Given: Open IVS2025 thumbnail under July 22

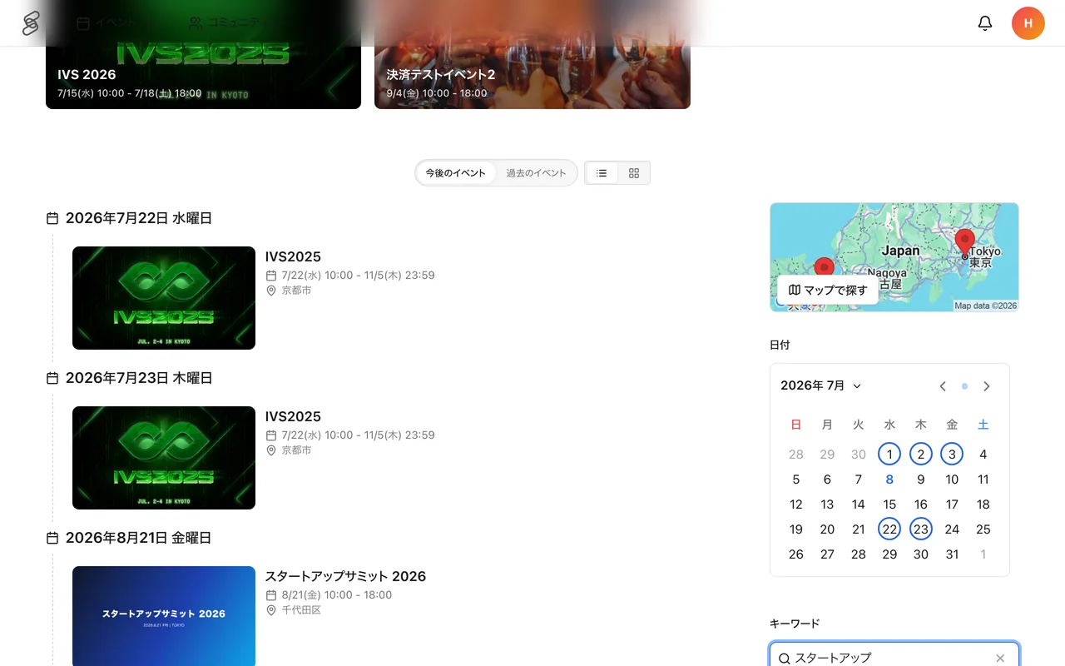Looking at the screenshot, I should tap(164, 298).
